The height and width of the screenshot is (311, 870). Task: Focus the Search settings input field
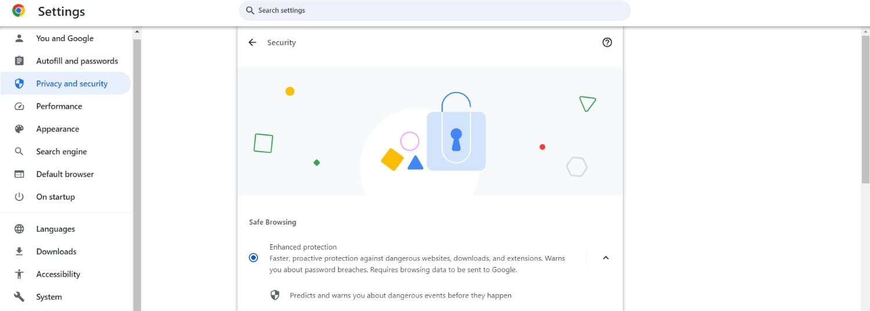click(434, 10)
